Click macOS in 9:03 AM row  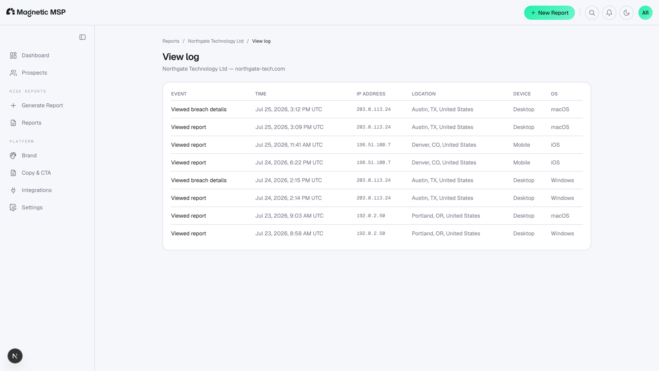point(560,216)
